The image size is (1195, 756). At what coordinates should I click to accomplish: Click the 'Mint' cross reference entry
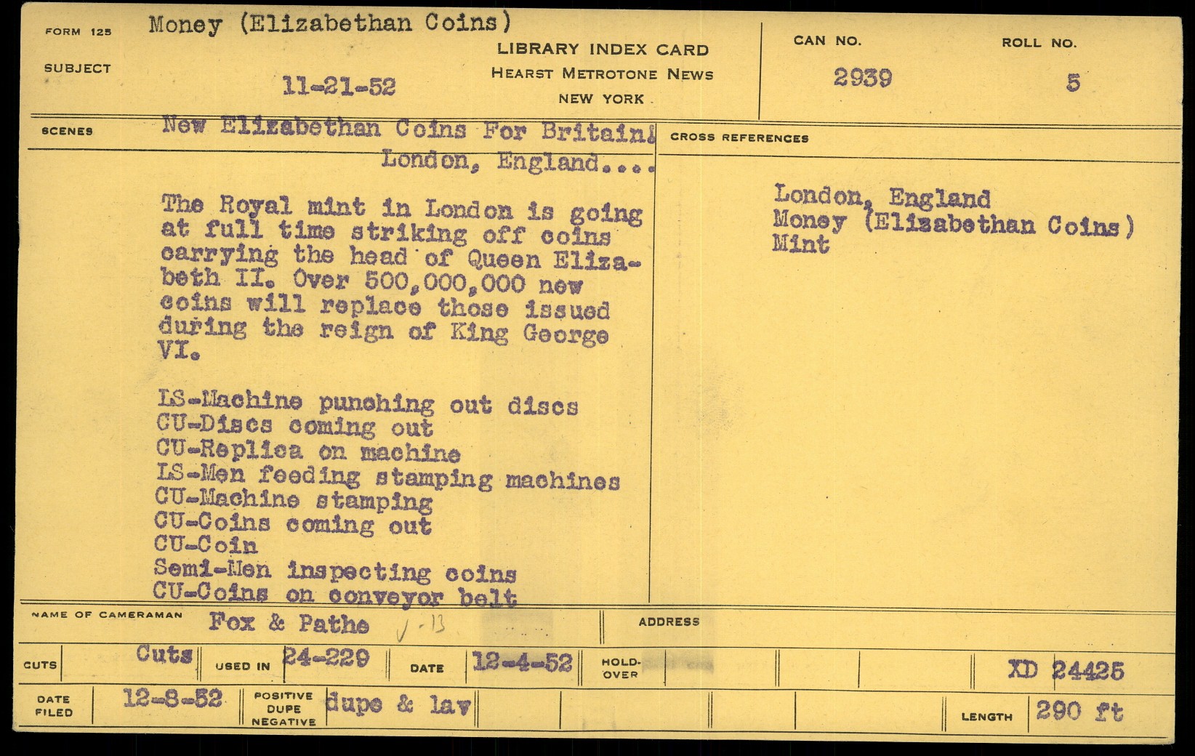click(801, 244)
